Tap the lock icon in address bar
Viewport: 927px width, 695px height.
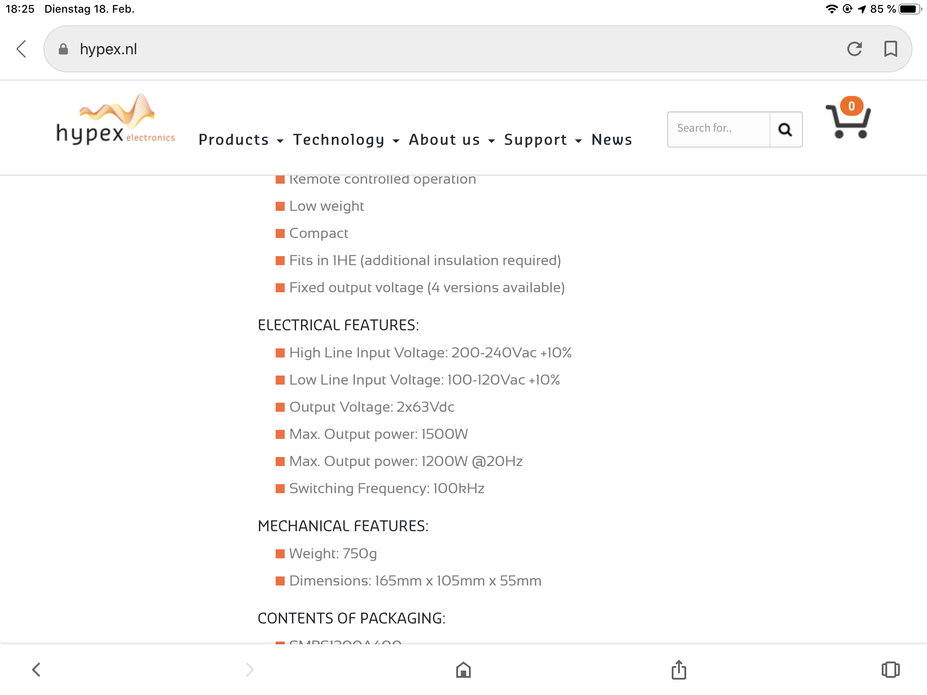63,49
